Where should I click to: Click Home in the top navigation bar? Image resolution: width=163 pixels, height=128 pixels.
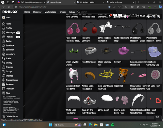[27, 12]
